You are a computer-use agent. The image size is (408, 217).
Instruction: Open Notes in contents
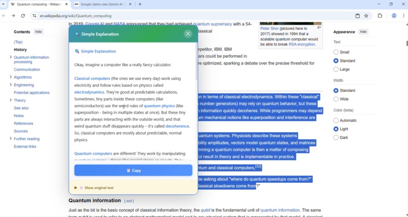[19, 116]
